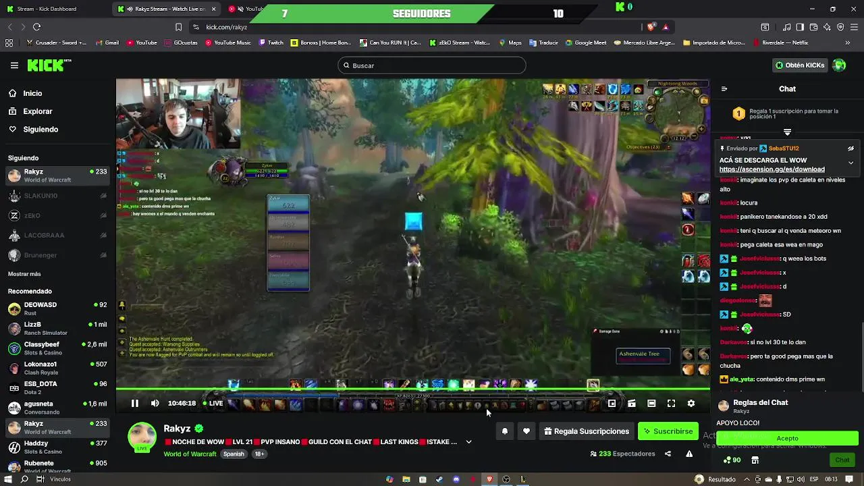
Task: Enter fullscreen in the player
Action: 671,404
